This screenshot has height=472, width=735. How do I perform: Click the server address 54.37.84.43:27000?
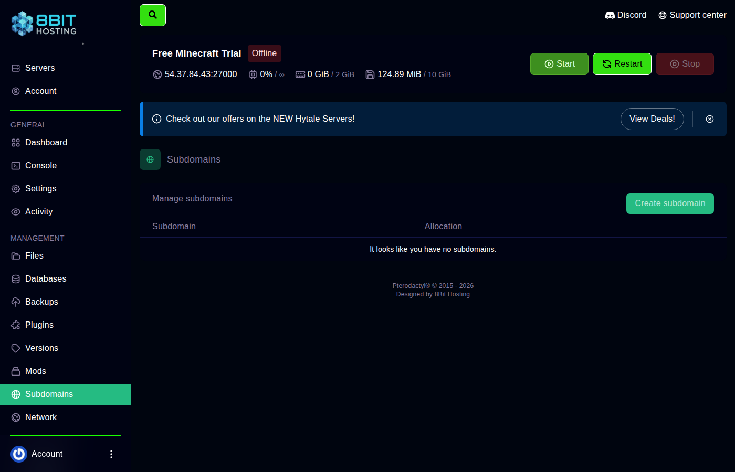(x=201, y=74)
